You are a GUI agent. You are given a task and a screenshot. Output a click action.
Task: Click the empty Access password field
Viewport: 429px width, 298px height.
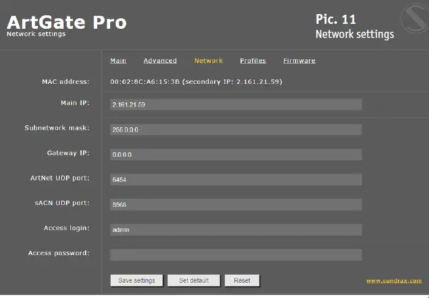pyautogui.click(x=236, y=255)
